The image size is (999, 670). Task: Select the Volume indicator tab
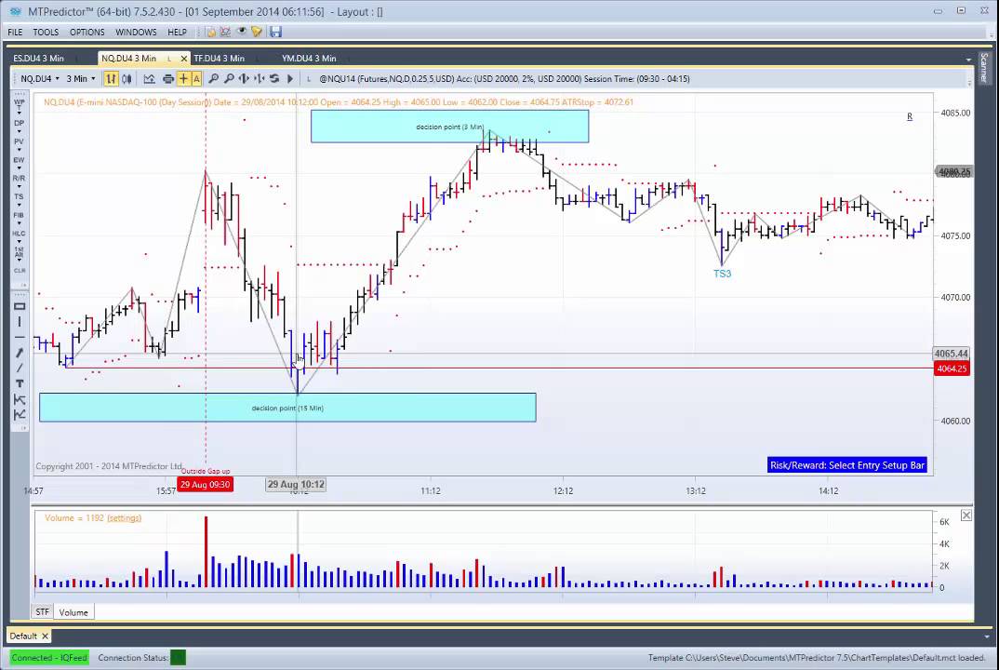pos(73,612)
